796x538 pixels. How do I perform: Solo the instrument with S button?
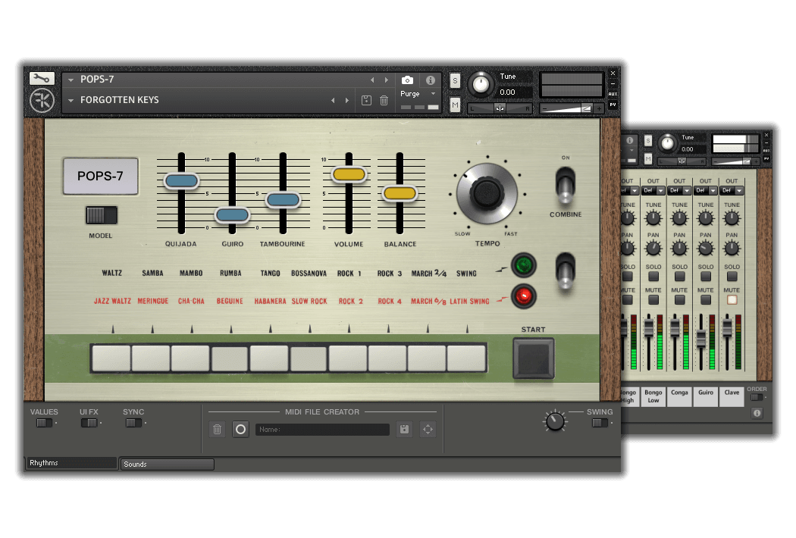pos(455,80)
